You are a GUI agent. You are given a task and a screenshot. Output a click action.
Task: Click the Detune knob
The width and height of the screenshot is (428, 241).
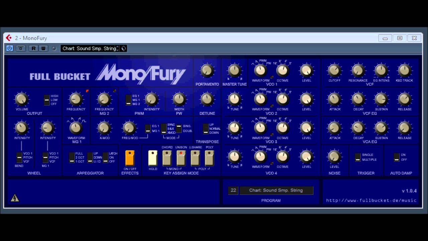coord(207,99)
